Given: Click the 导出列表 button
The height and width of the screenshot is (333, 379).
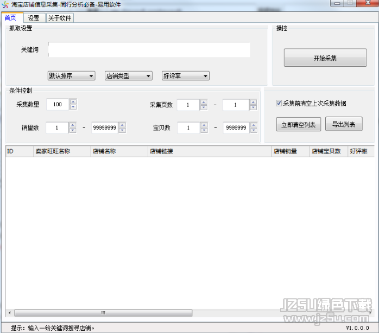Looking at the screenshot, I should 344,124.
